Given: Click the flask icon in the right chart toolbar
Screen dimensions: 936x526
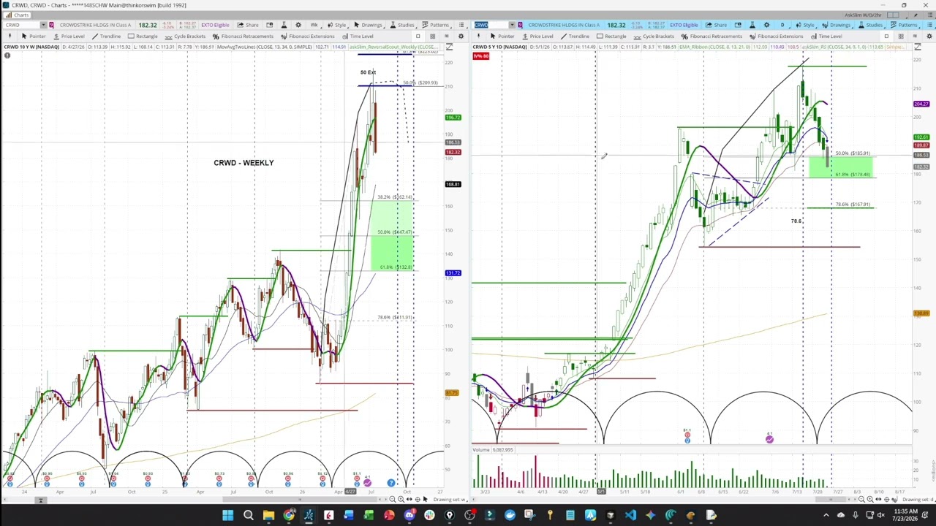Looking at the screenshot, I should [x=751, y=25].
